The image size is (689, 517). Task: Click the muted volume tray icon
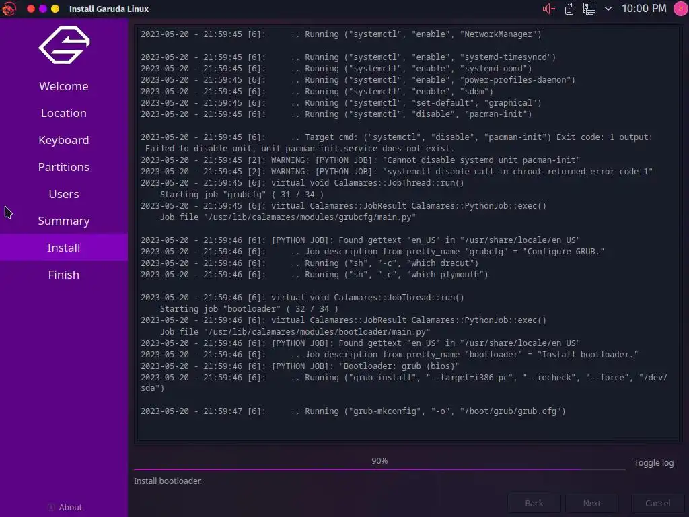549,9
